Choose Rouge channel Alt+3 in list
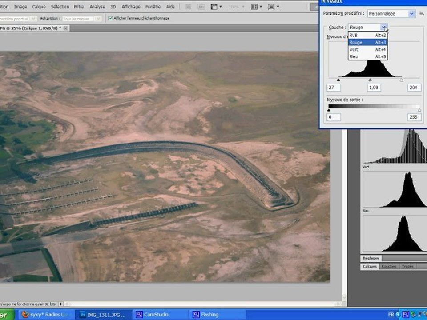 (x=368, y=43)
